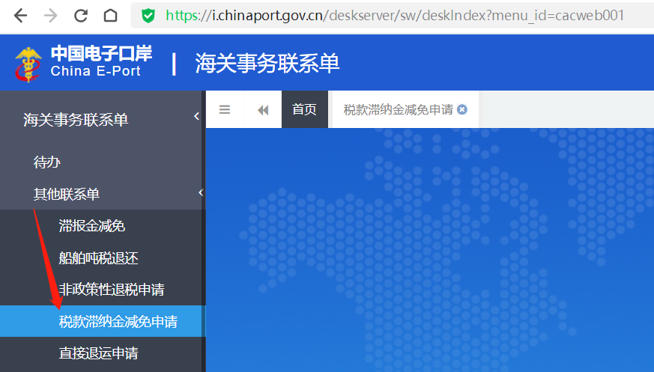Open the 待办 menu item
654x372 pixels.
pos(47,162)
